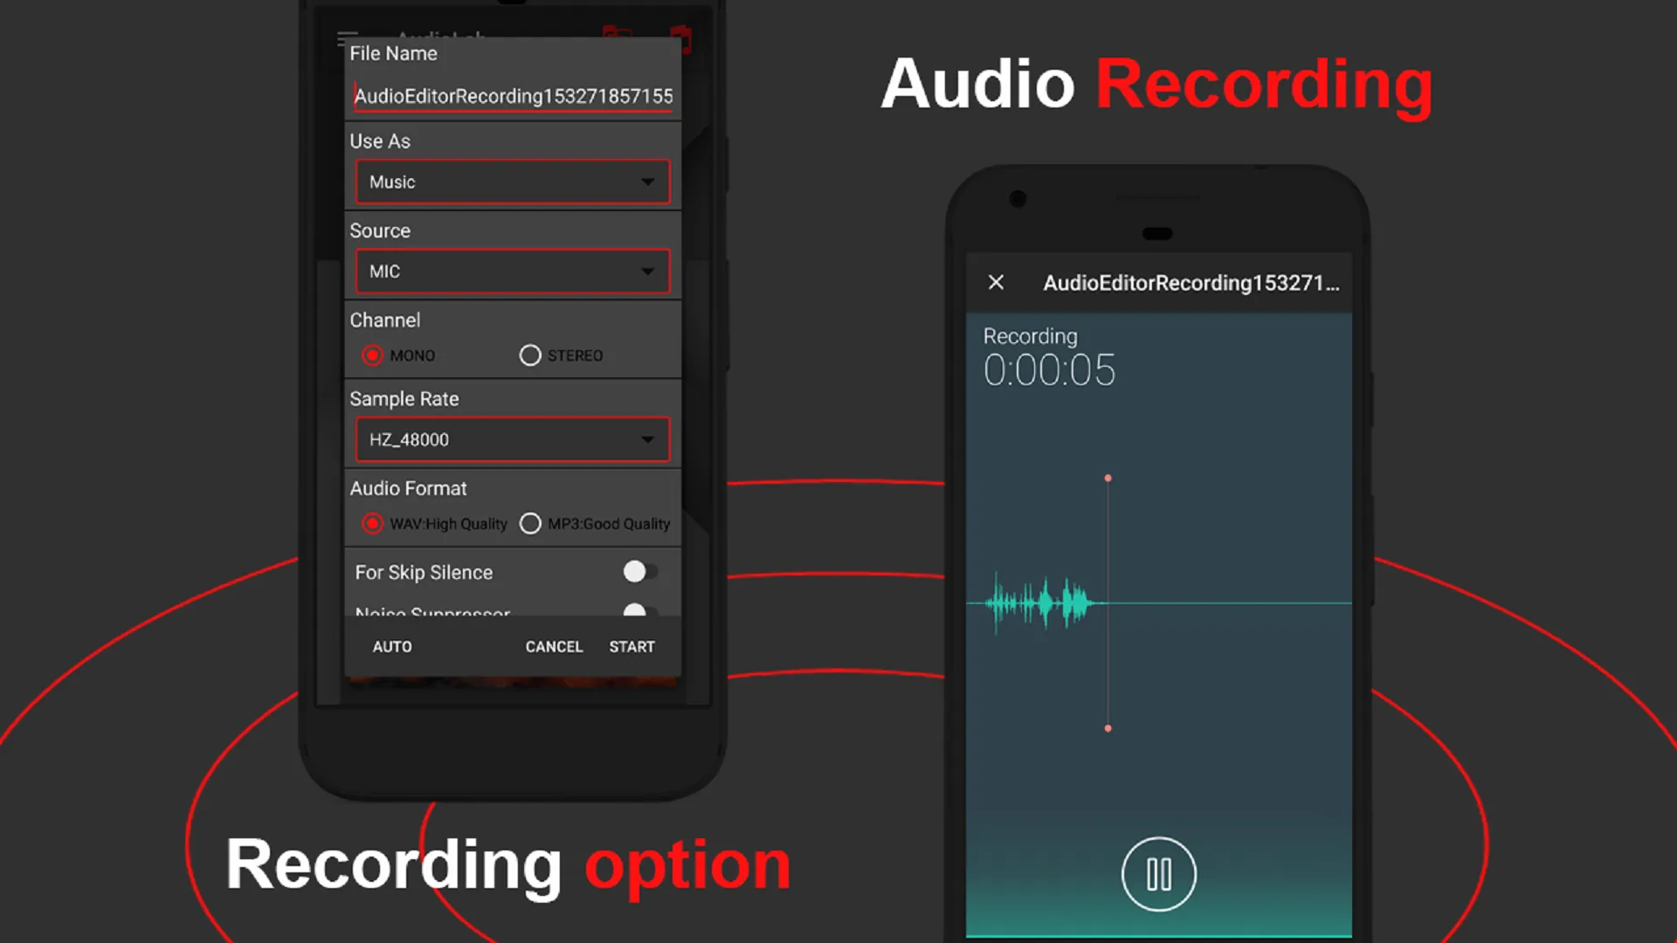Screen dimensions: 1677x943
Task: Click the CANCEL recording button
Action: point(554,646)
